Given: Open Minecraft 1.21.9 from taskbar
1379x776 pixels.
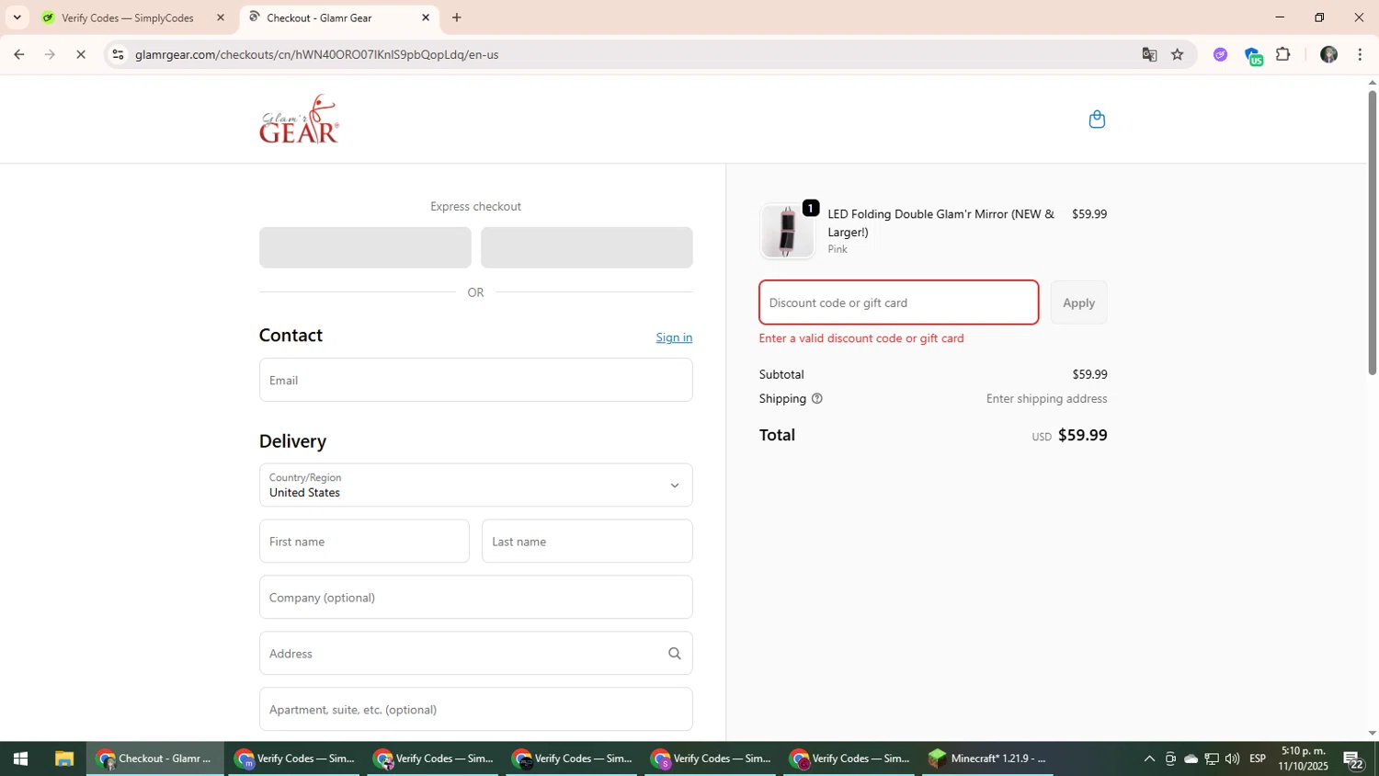Looking at the screenshot, I should tap(986, 759).
